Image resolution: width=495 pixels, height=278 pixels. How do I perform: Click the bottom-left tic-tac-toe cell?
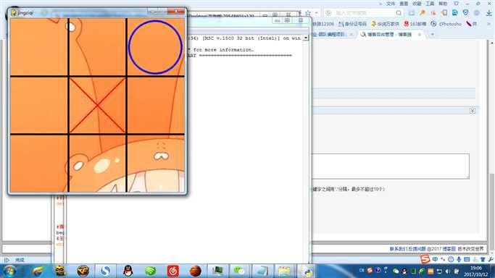[x=39, y=164]
